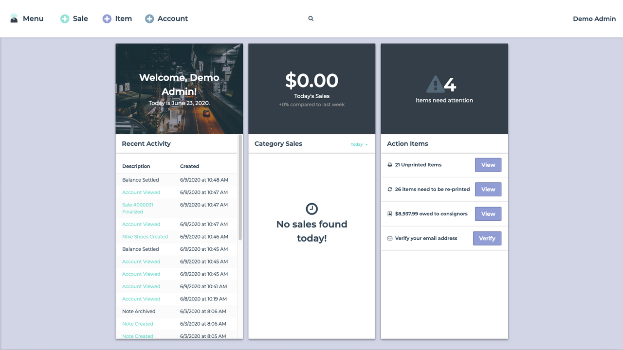Click the printer icon beside 21 Unprinted Items
This screenshot has height=350, width=623.
click(x=390, y=165)
